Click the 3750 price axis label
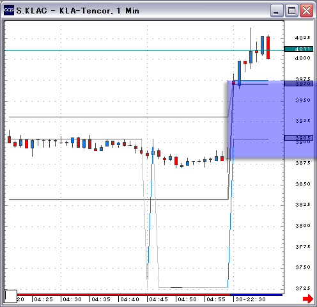 click(302, 267)
